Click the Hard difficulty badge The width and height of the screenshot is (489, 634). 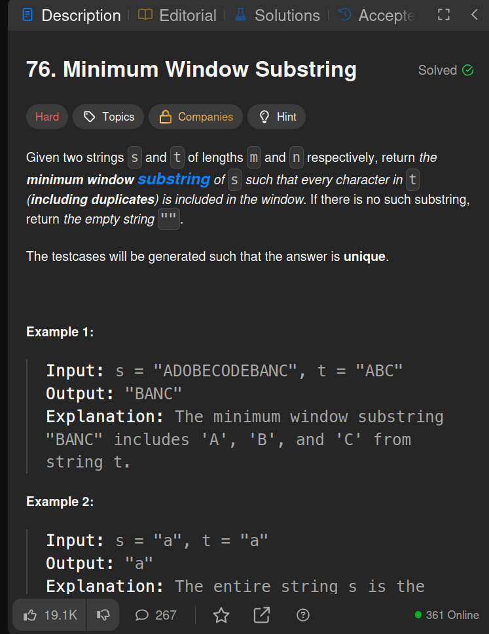(47, 117)
